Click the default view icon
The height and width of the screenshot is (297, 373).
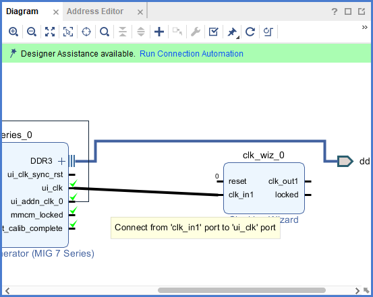point(268,32)
